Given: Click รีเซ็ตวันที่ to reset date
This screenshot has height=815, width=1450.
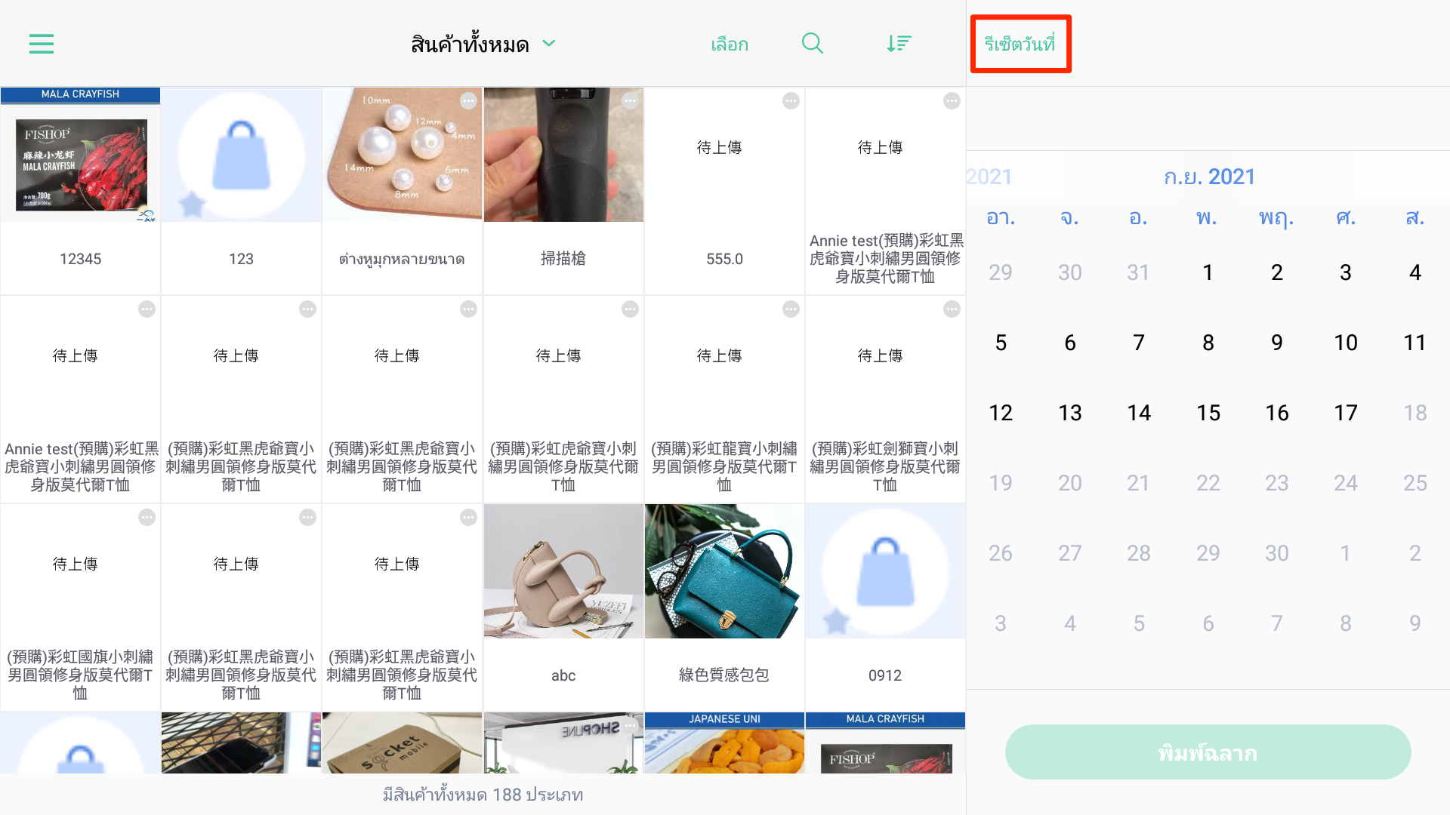Looking at the screenshot, I should [x=1020, y=44].
